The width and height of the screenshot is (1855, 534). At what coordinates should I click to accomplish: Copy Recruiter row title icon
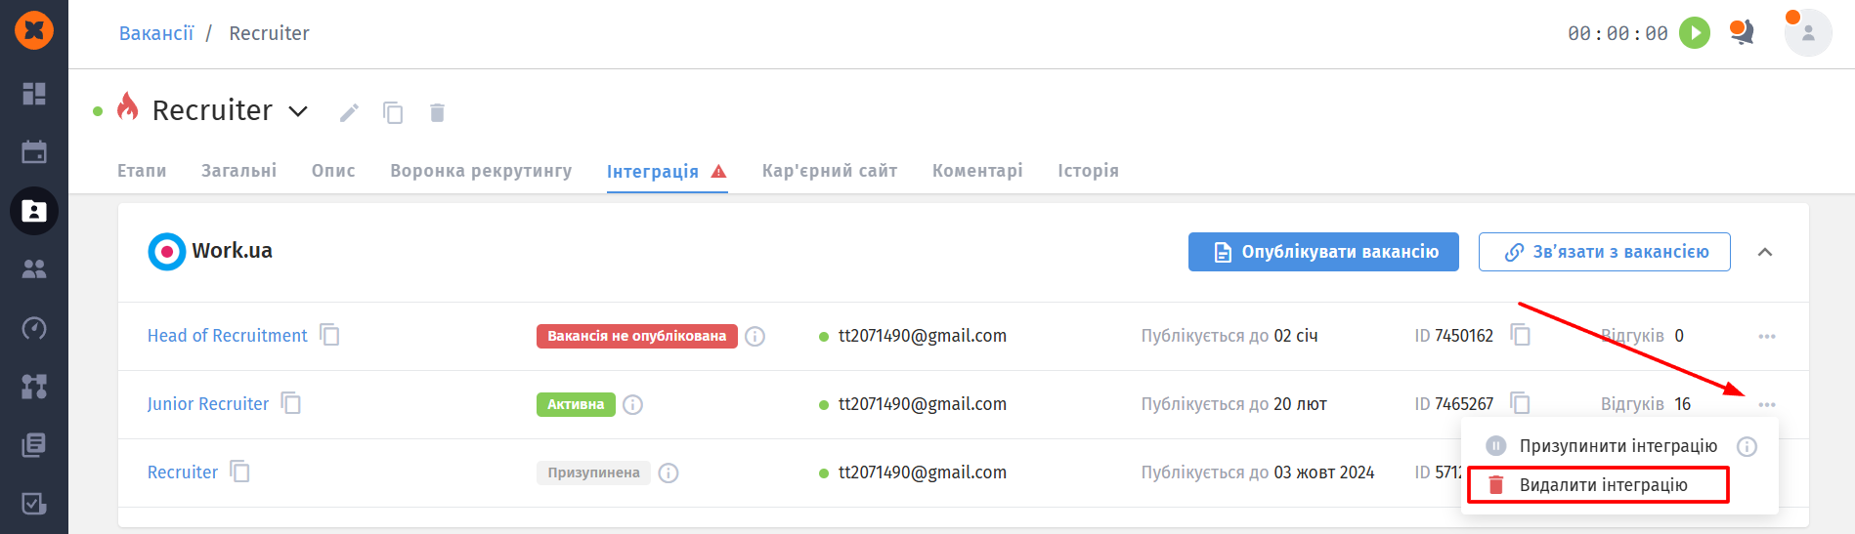240,472
